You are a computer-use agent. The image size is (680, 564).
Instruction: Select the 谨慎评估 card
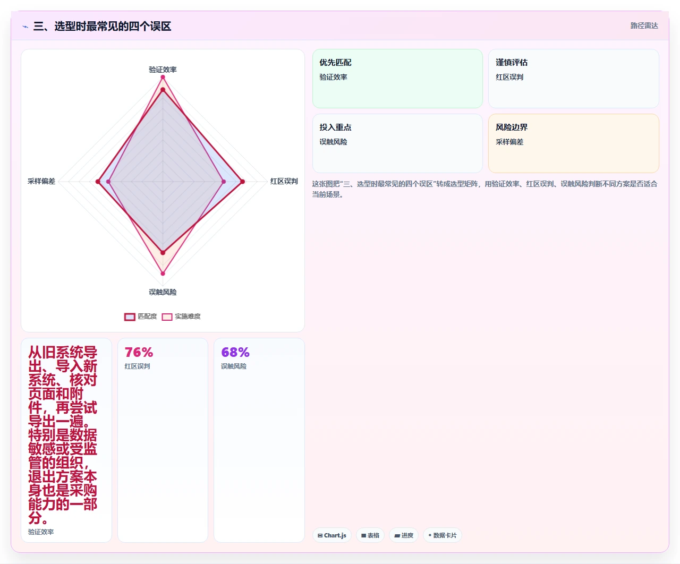574,79
